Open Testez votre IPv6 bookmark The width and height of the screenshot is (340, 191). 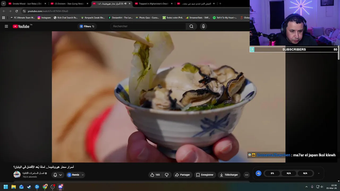(x=173, y=18)
